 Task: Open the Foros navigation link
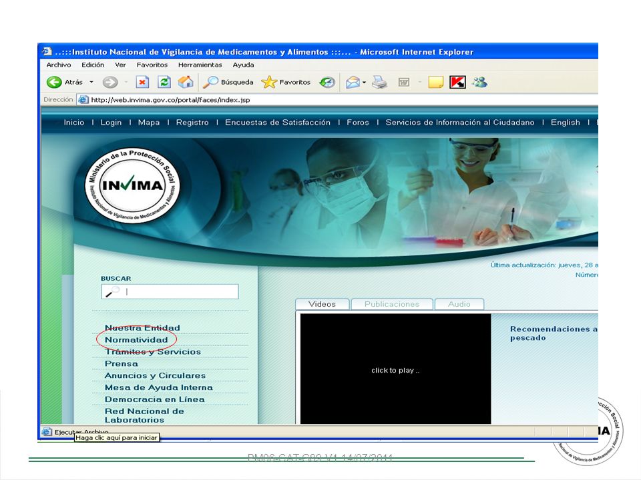pyautogui.click(x=358, y=123)
